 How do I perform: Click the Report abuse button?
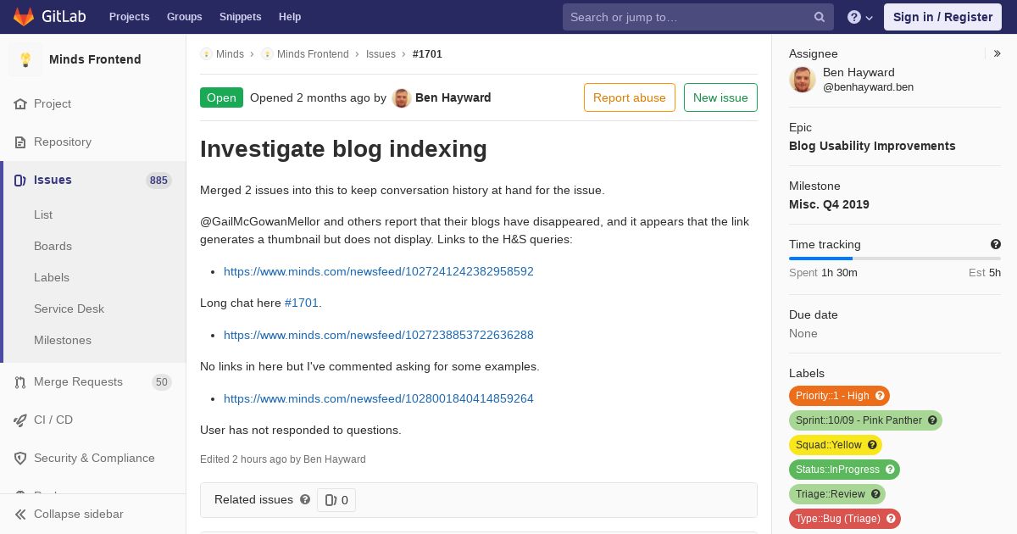pyautogui.click(x=630, y=97)
